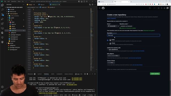Click Import a repository link
Viewport: 171px width, 96px height.
(111, 18)
